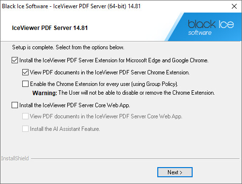Tick the Install the AI Assistant Feature box
Viewport: 242px width, 184px height.
point(25,129)
